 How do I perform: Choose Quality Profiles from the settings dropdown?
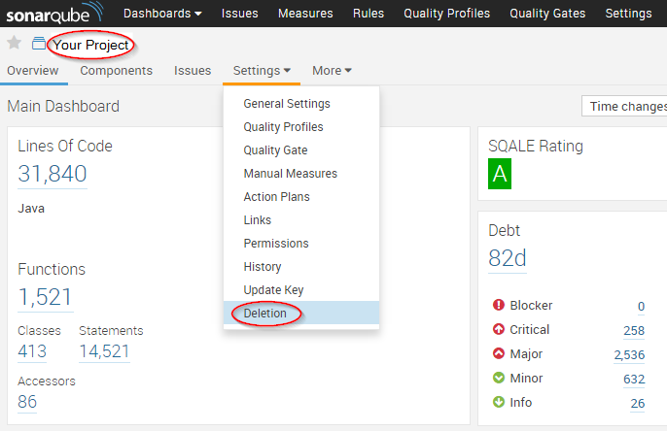point(301,127)
